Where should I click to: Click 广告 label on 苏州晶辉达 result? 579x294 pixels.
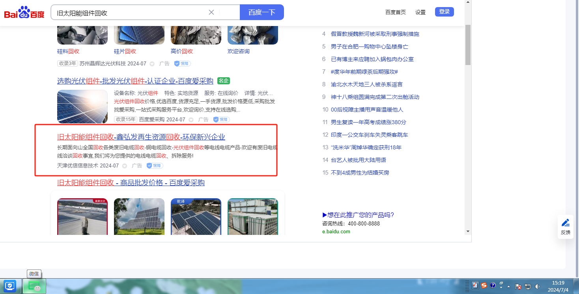(x=164, y=63)
